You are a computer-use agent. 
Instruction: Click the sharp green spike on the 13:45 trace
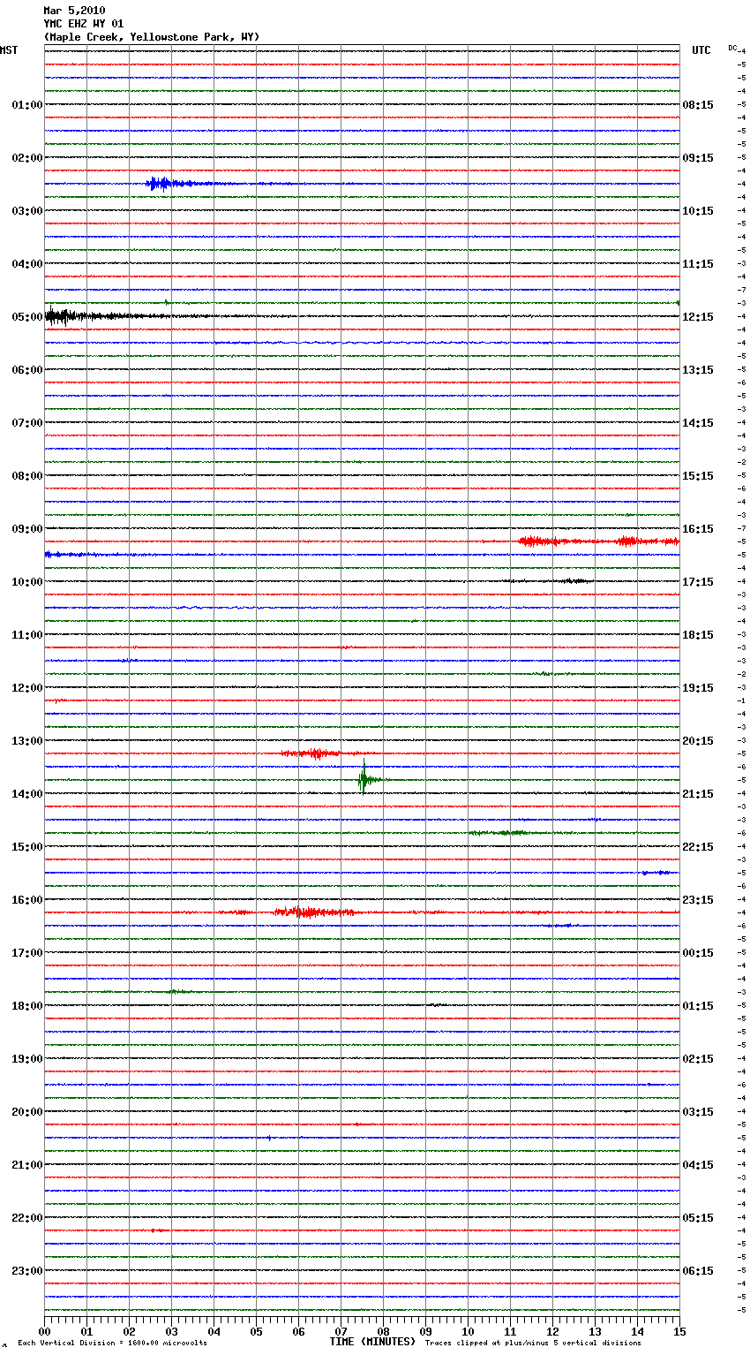click(364, 778)
